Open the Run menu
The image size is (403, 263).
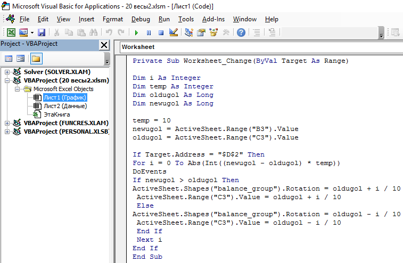164,19
